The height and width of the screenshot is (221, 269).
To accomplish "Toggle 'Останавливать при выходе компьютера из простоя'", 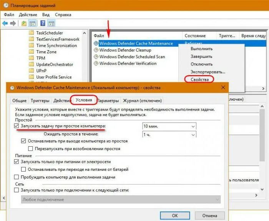I will coord(23,141).
